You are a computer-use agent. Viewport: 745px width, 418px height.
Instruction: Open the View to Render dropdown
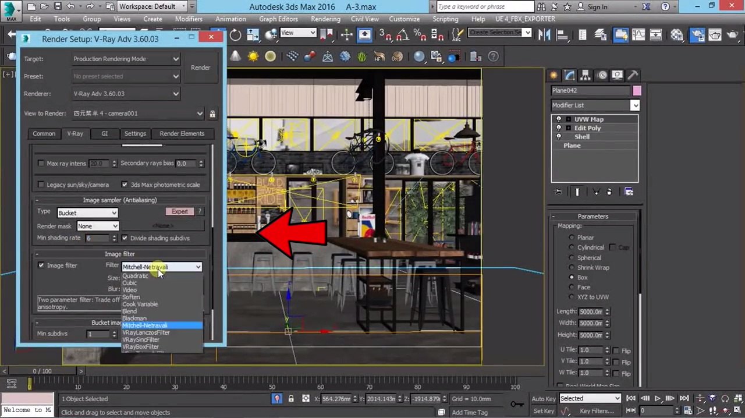[x=138, y=114]
